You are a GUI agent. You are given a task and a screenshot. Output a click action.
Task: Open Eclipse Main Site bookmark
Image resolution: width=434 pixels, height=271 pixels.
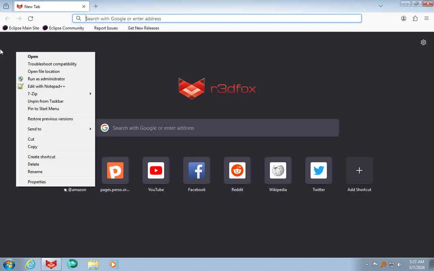pyautogui.click(x=21, y=28)
